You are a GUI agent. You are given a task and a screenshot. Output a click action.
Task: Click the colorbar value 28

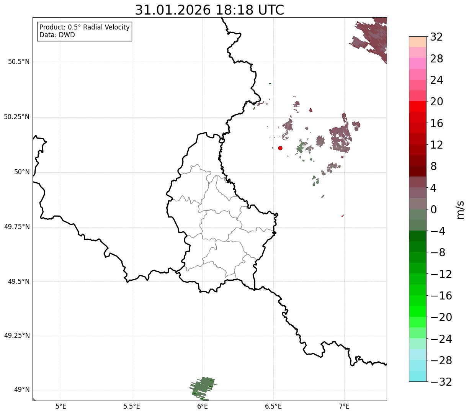tap(436, 59)
